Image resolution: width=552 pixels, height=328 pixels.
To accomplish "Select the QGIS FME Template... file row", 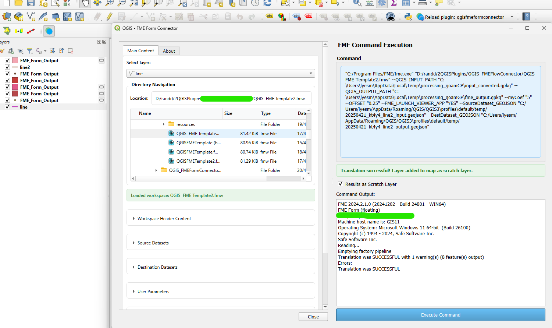I will point(218,134).
